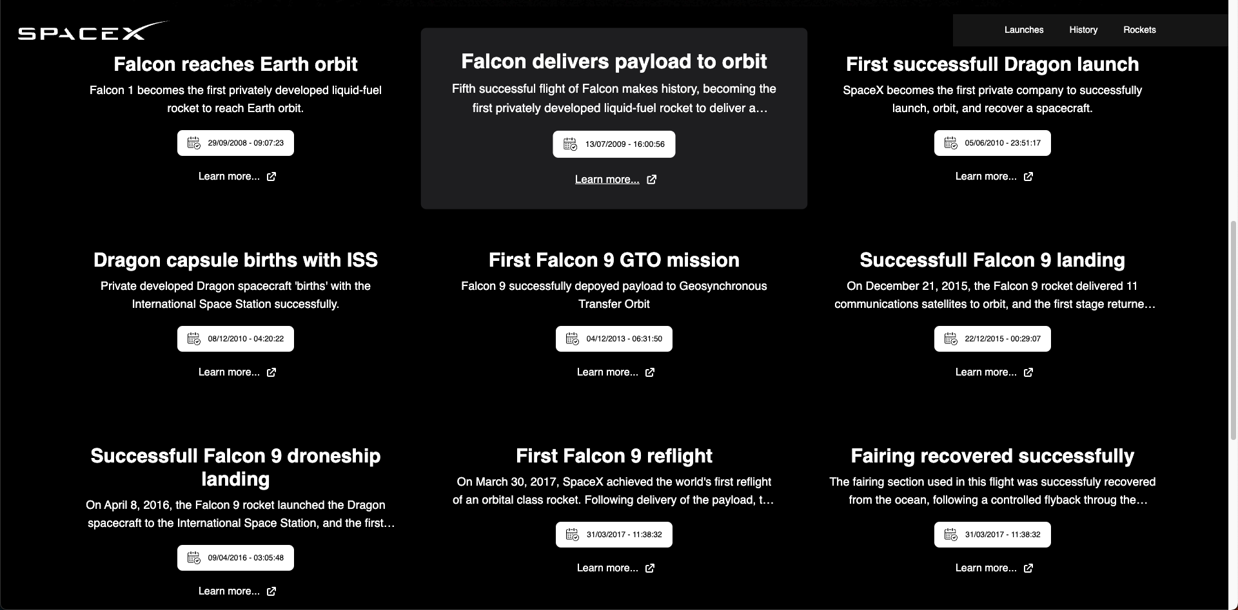The image size is (1238, 610).
Task: Open the Launches section
Action: click(1023, 30)
